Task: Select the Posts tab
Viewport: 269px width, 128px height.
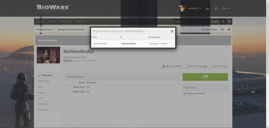Action: pos(49,98)
